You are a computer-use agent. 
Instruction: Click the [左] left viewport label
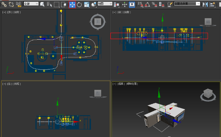point(9,84)
